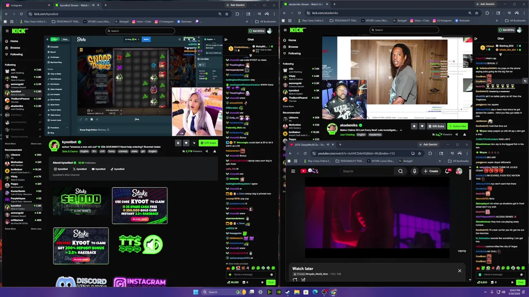Open Microsoft Edge from the taskbar
The height and width of the screenshot is (297, 529).
coord(315,292)
